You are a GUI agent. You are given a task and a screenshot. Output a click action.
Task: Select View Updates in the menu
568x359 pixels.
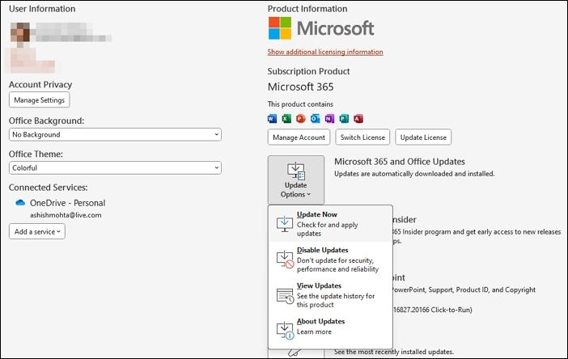330,295
